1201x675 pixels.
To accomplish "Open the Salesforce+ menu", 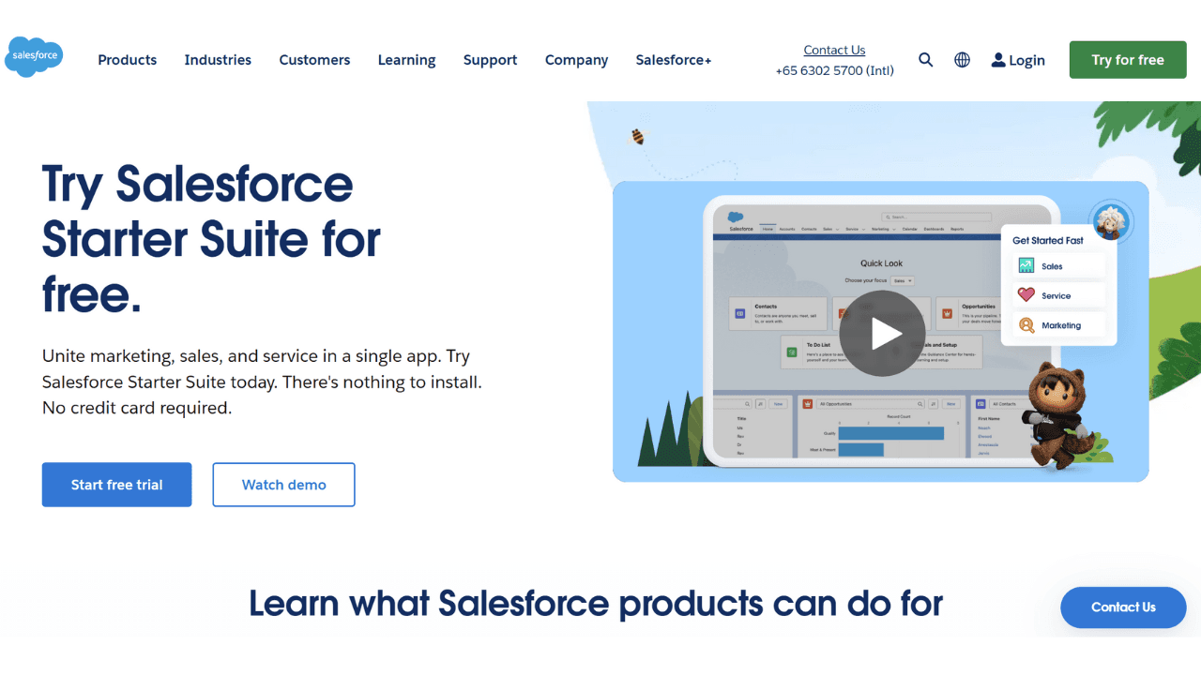I will pyautogui.click(x=674, y=60).
